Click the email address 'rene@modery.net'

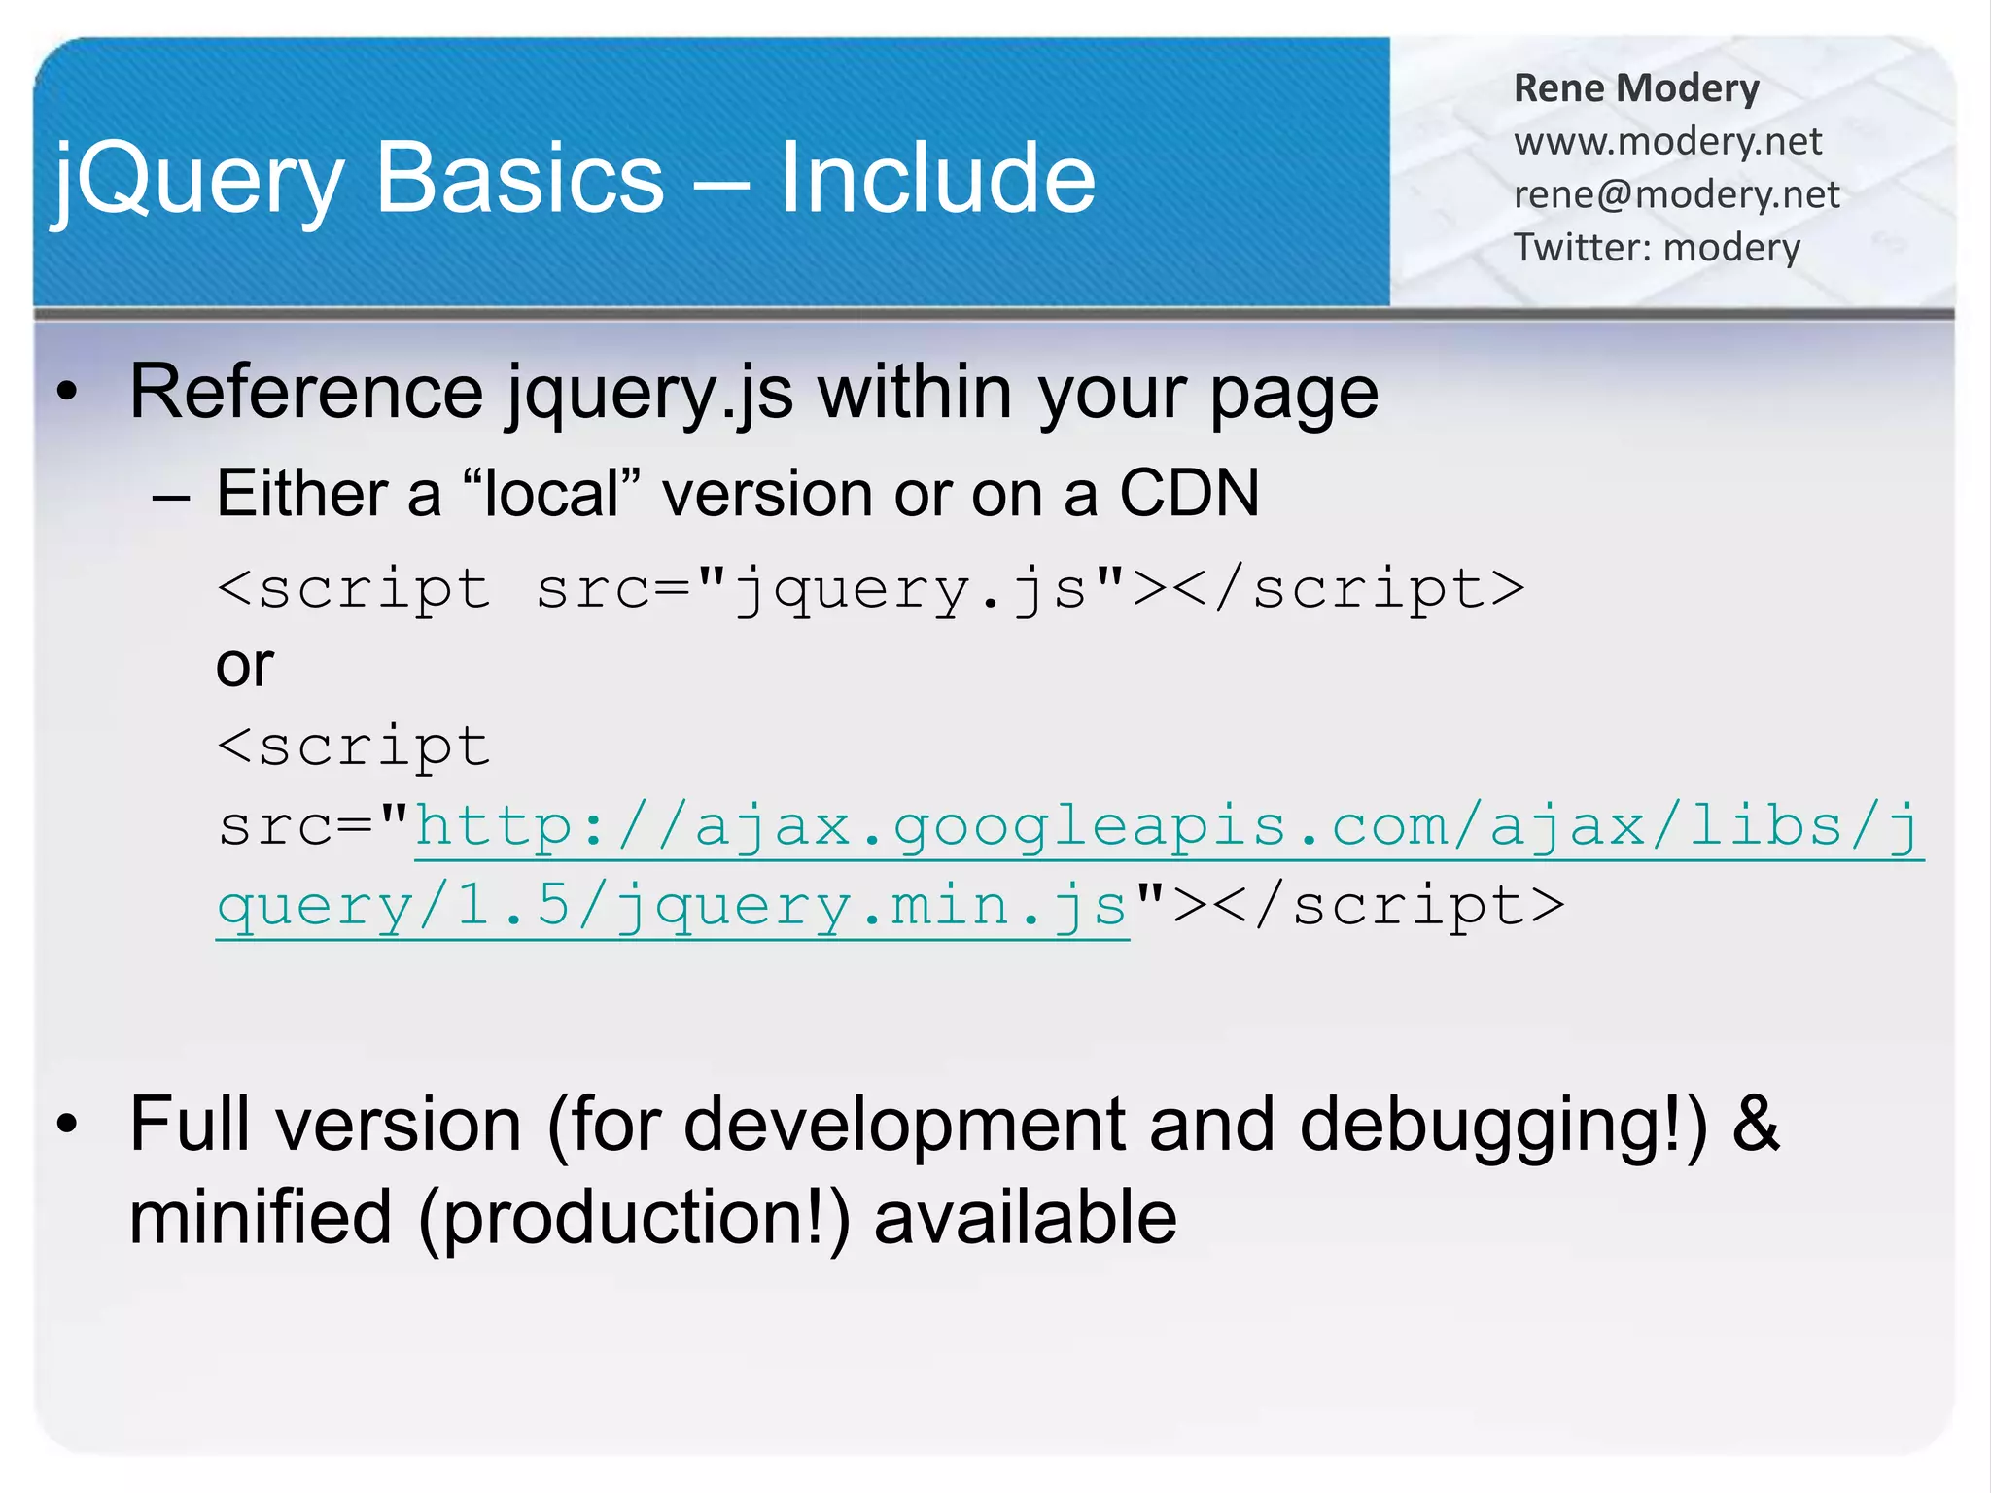pos(1676,194)
